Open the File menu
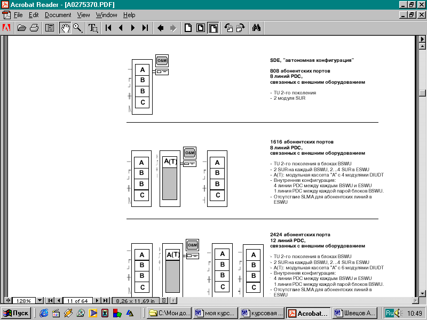Viewport: 427px width, 320px height. click(x=18, y=15)
